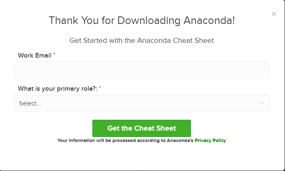Click the "Get Started with the Anaconda Cheat Sheet" subtitle
285x171 pixels.
click(141, 40)
